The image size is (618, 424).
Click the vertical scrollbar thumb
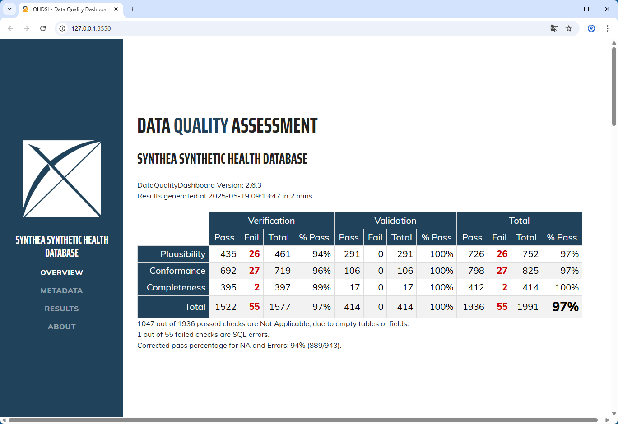[x=614, y=86]
